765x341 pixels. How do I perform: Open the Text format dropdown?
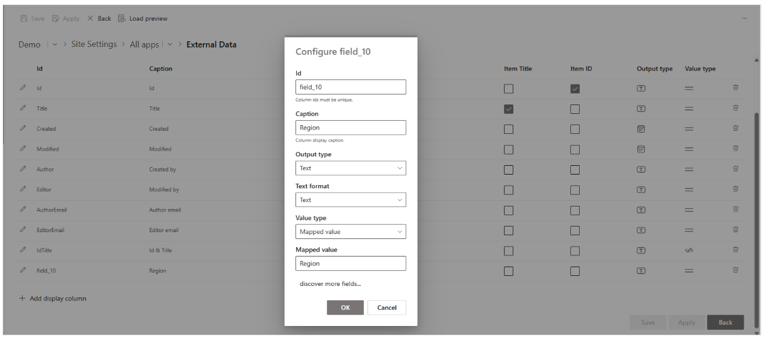pyautogui.click(x=351, y=200)
